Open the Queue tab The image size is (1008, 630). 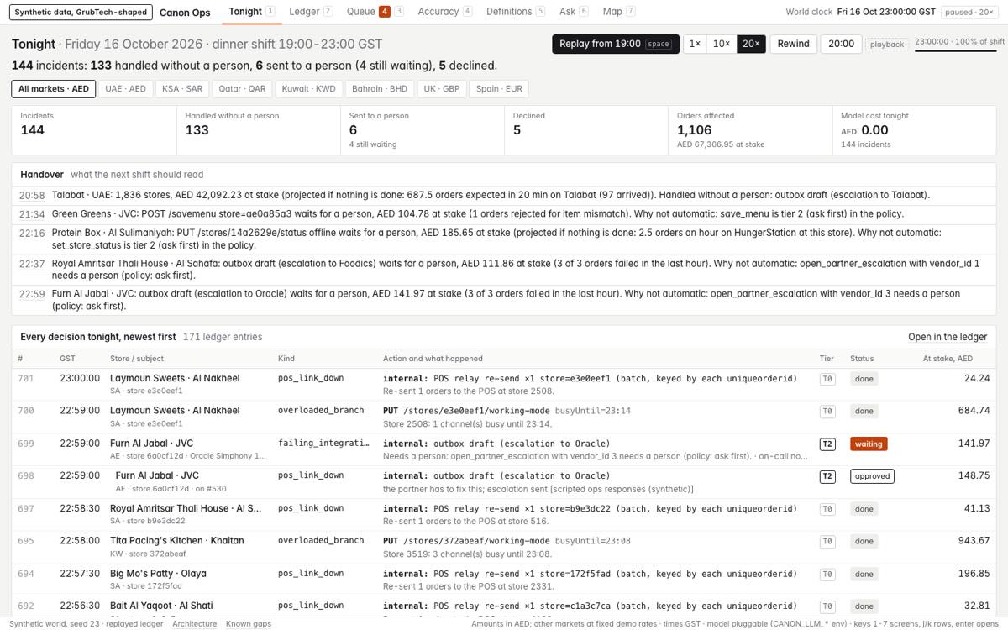click(x=374, y=12)
